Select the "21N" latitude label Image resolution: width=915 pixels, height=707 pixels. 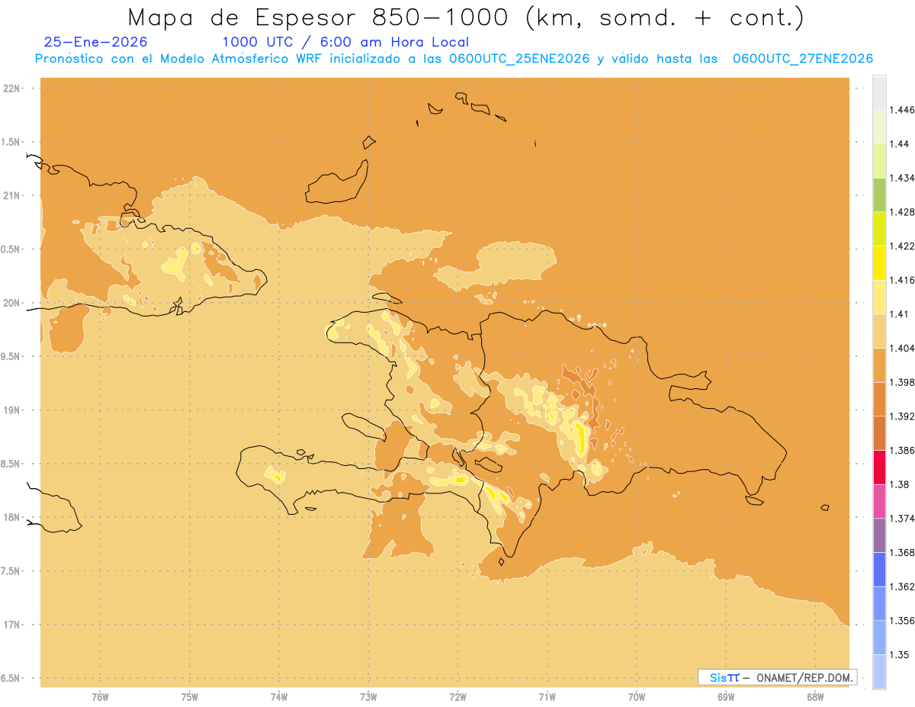coord(11,195)
